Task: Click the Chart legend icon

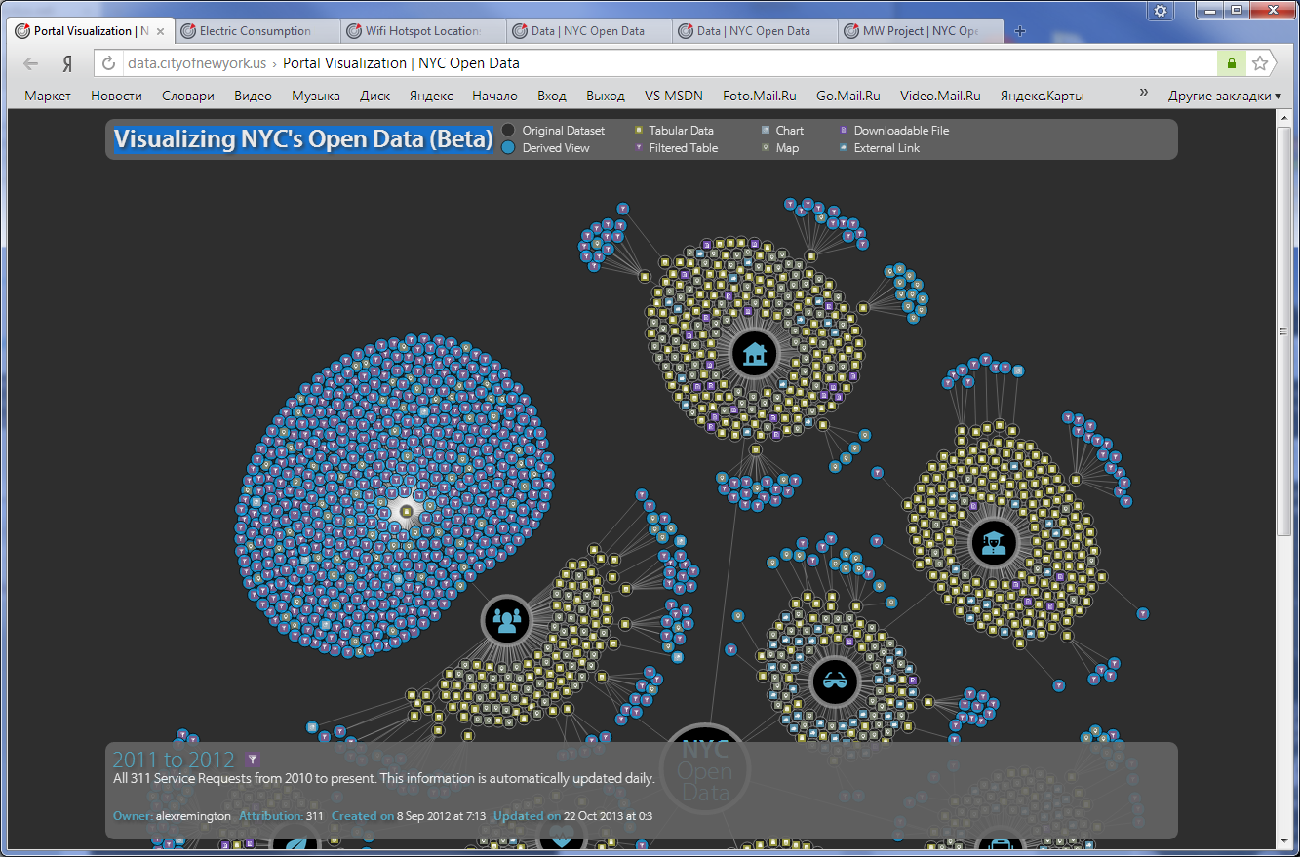Action: (x=766, y=130)
